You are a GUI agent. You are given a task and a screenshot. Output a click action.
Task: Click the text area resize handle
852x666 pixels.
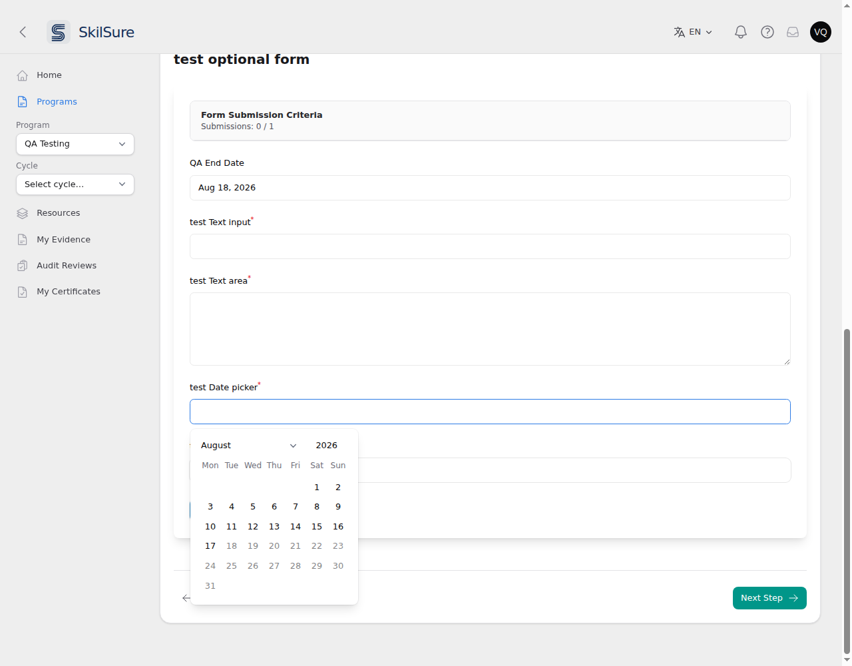point(787,362)
